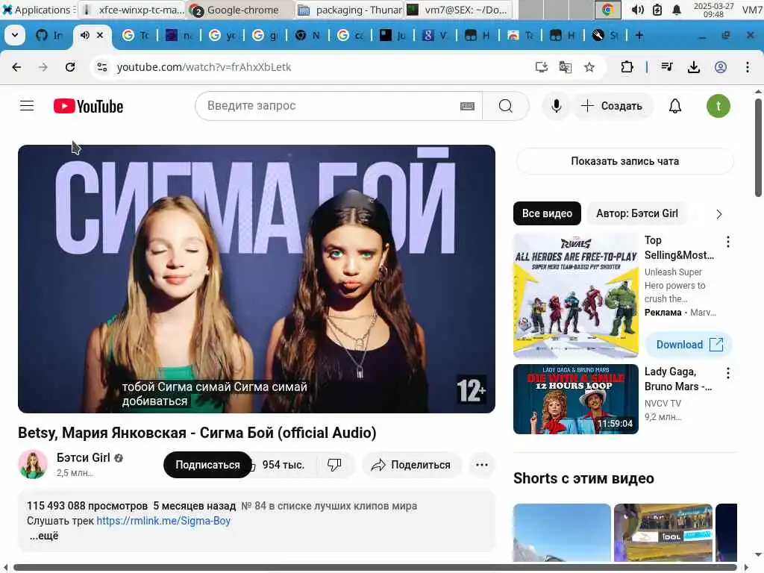Open Chrome extensions puzzle icon
This screenshot has width=764, height=573.
tap(627, 67)
